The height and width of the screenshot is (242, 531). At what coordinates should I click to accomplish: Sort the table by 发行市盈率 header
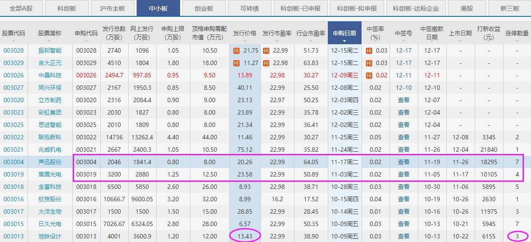(x=277, y=33)
